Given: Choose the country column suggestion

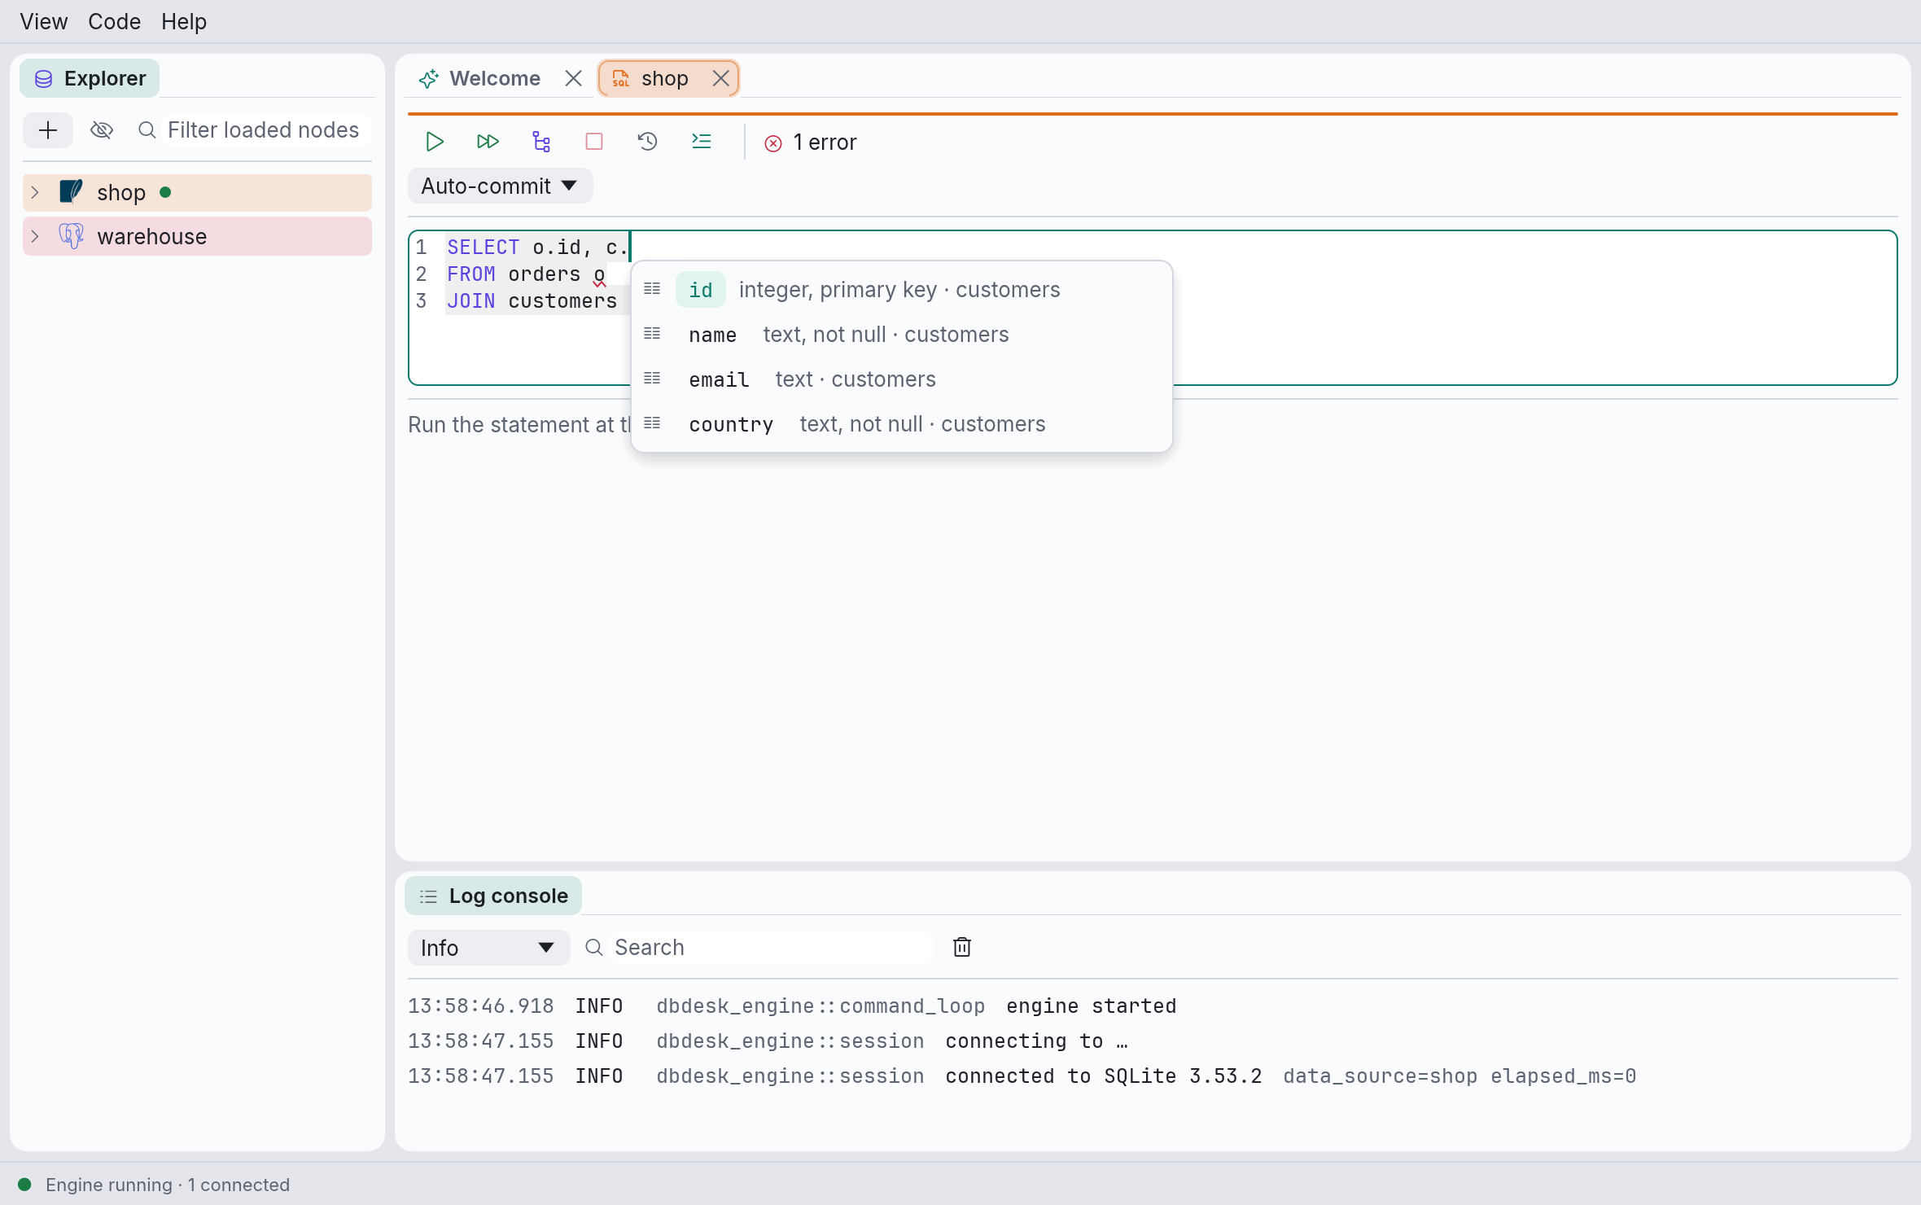Looking at the screenshot, I should [x=902, y=424].
